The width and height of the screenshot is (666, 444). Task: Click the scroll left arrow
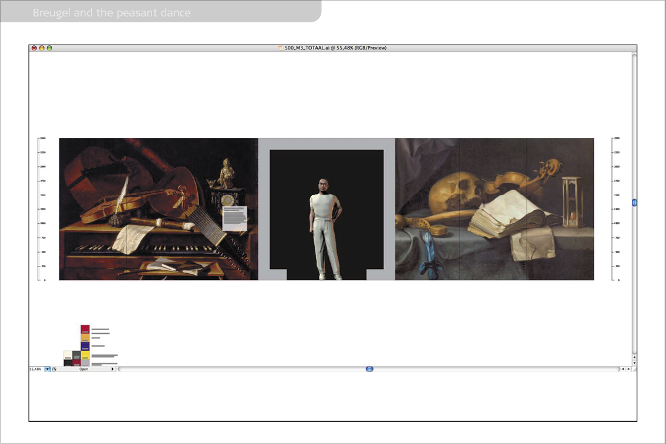(623, 369)
